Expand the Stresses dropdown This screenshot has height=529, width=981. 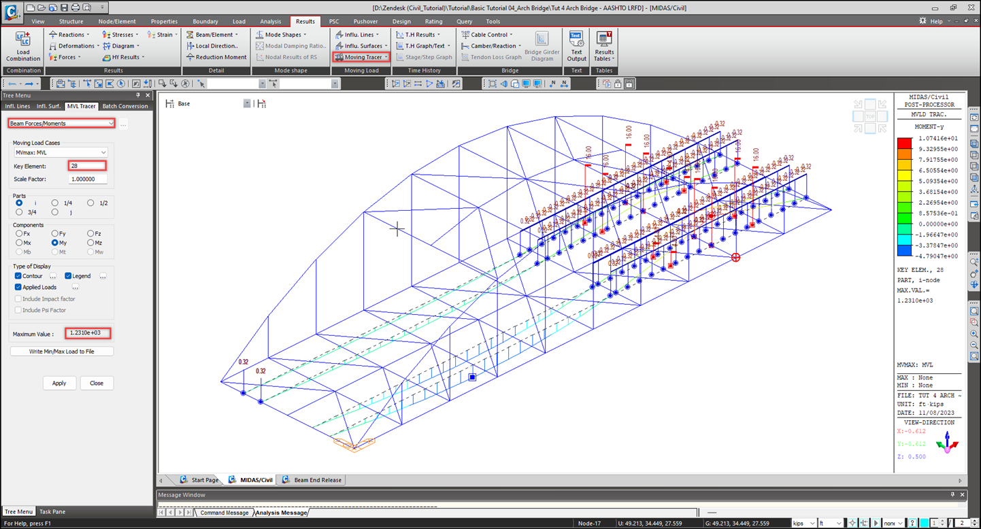(138, 35)
